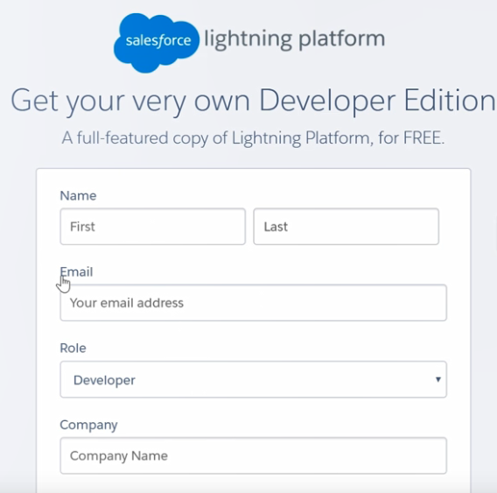Click the Name field label
Image resolution: width=497 pixels, height=493 pixels.
click(78, 196)
